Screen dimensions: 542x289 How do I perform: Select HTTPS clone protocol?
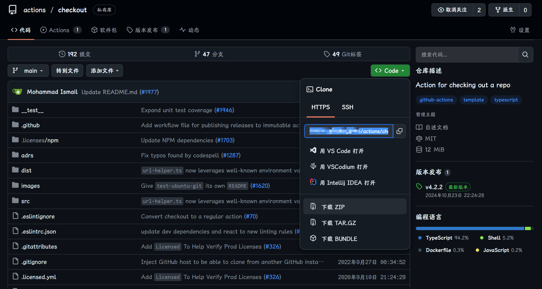[x=321, y=107]
